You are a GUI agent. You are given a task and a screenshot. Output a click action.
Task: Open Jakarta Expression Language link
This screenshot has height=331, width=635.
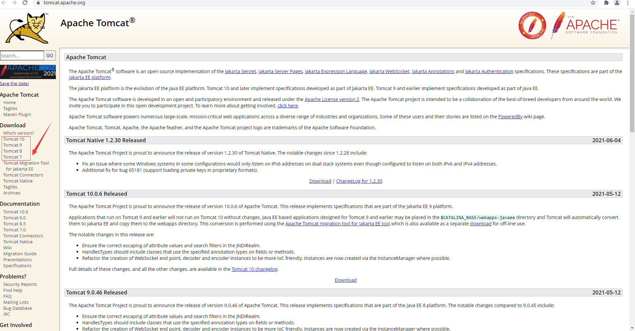[336, 71]
